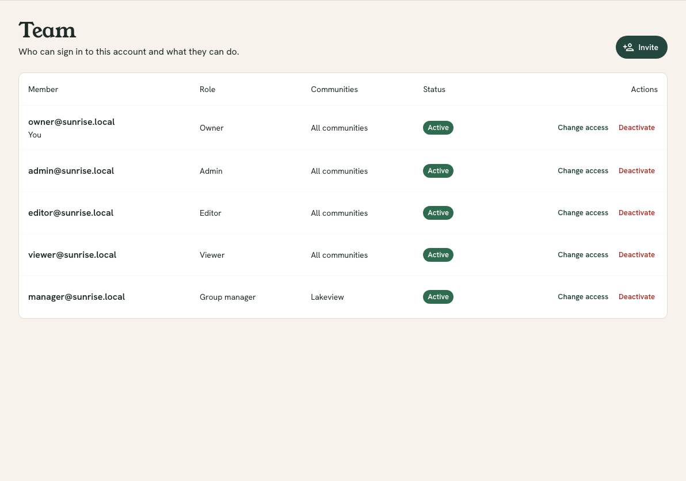Select the admin@sunrise.local member name
The height and width of the screenshot is (481, 686).
point(71,171)
